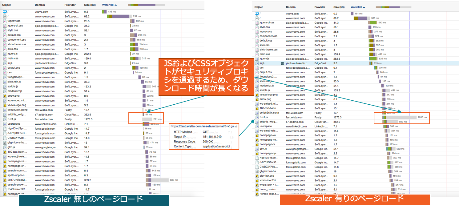Click the whats-icon2 image file icon

[x=257, y=180]
